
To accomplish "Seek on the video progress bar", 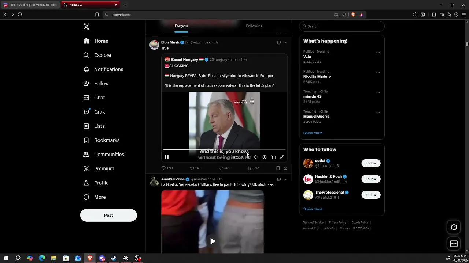I will [224, 150].
